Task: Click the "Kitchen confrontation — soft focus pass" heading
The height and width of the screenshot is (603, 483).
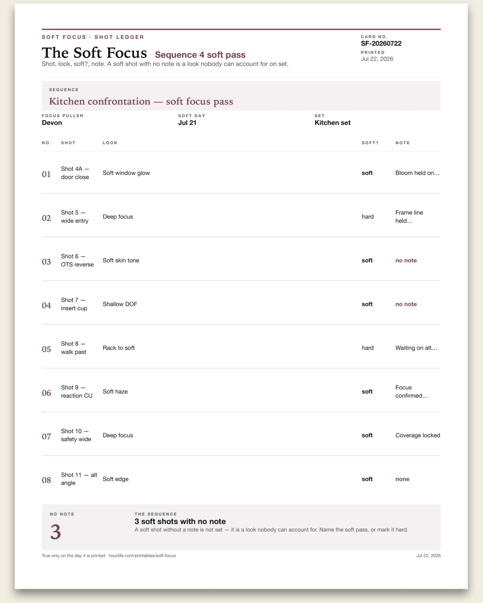Action: [x=141, y=101]
